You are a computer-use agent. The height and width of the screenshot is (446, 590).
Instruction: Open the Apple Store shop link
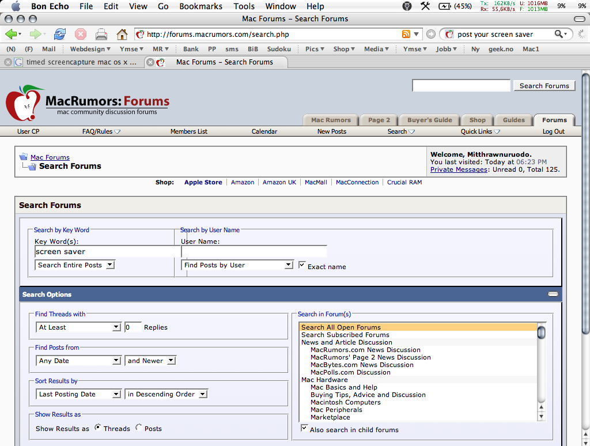click(203, 182)
